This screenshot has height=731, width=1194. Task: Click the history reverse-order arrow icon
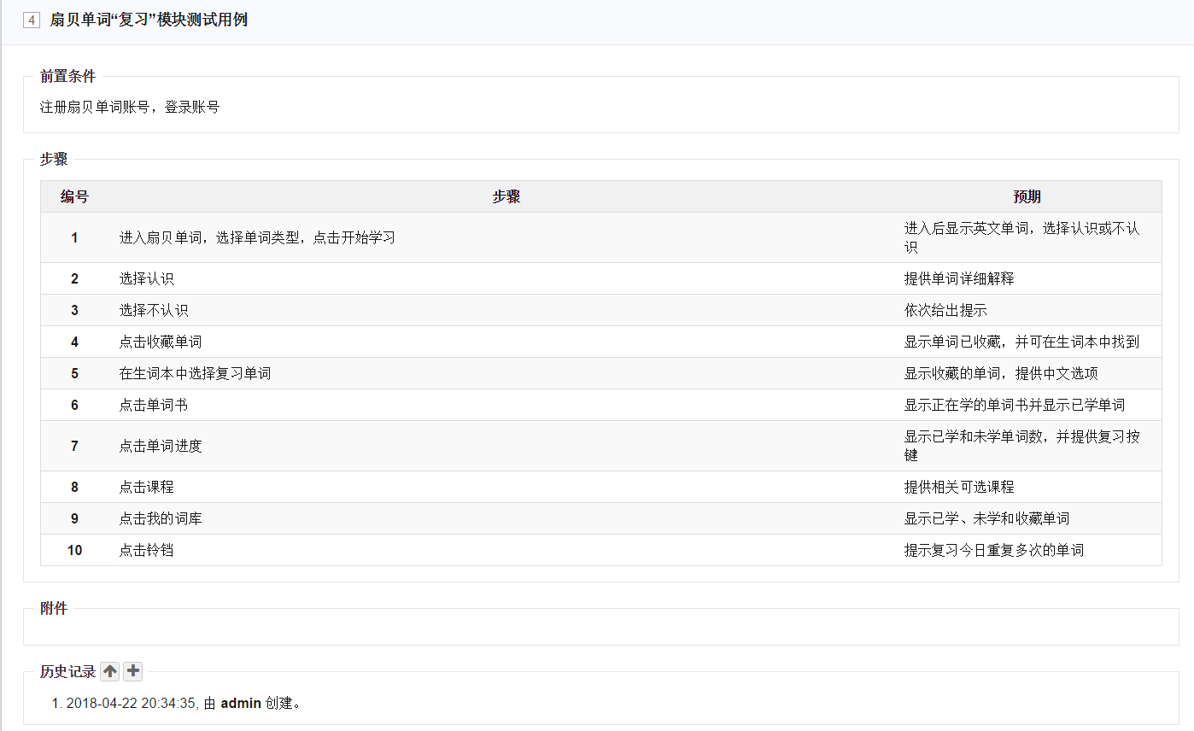point(109,671)
